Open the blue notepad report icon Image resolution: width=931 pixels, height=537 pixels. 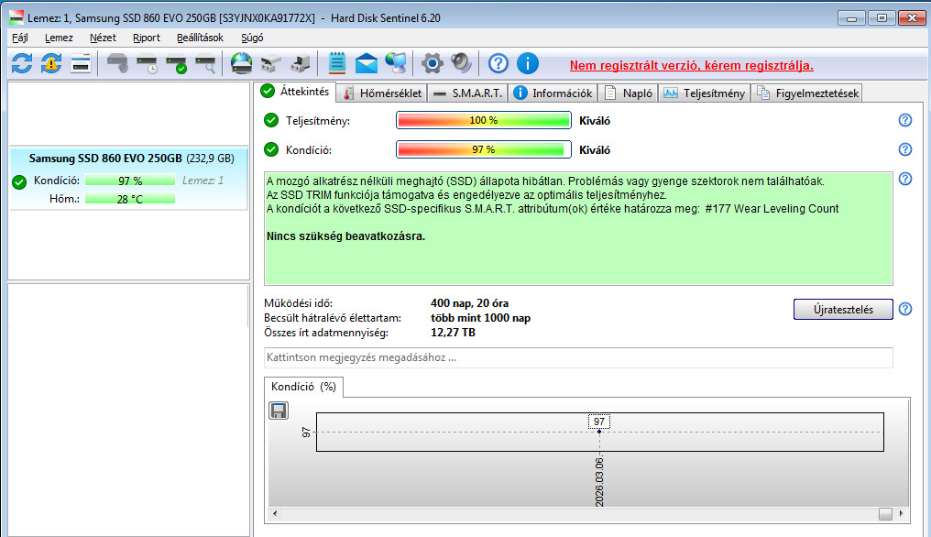pos(336,63)
